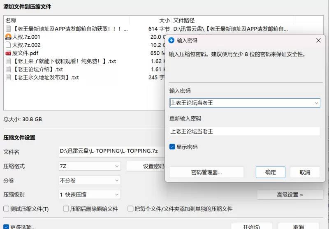This screenshot has width=329, height=229.
Task: Toggle 把每个文件/文件夹添加到单独的压缩文件 checkbox
Action: pos(130,209)
